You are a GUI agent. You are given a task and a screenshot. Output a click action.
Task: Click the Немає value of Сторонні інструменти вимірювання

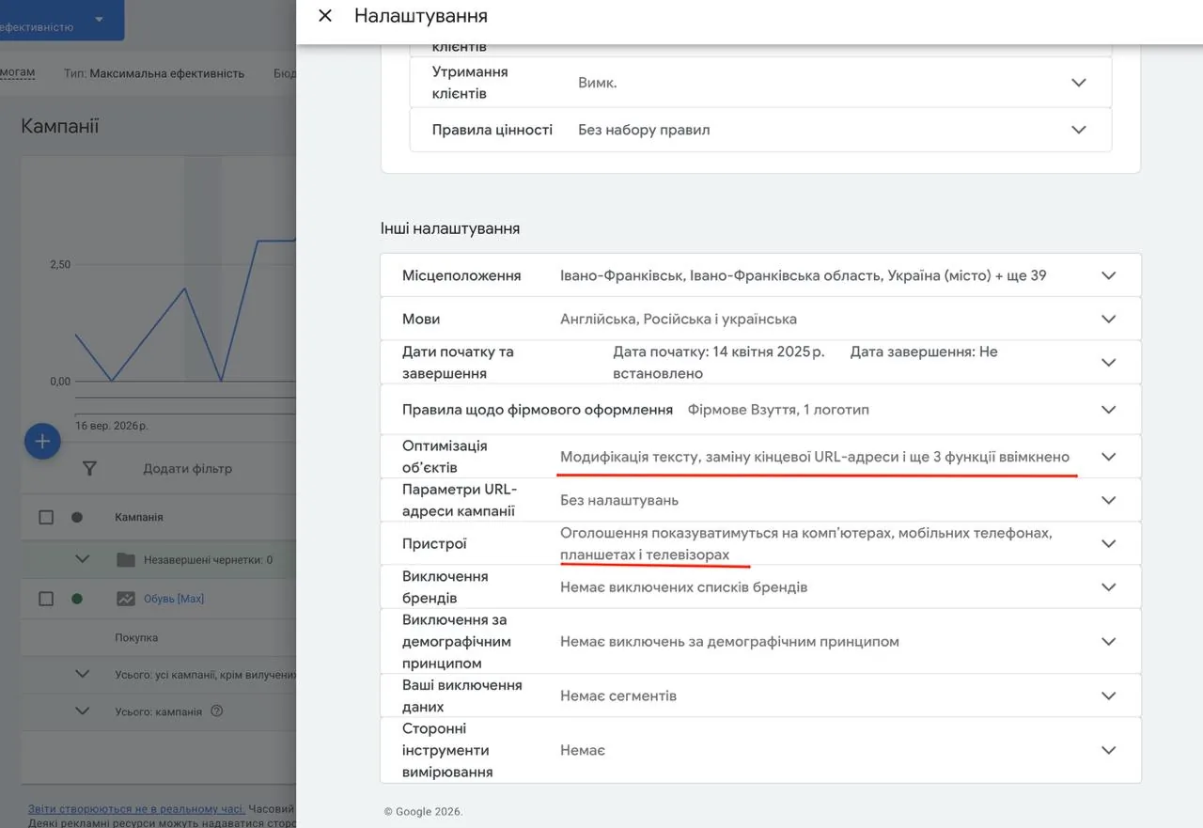point(583,751)
